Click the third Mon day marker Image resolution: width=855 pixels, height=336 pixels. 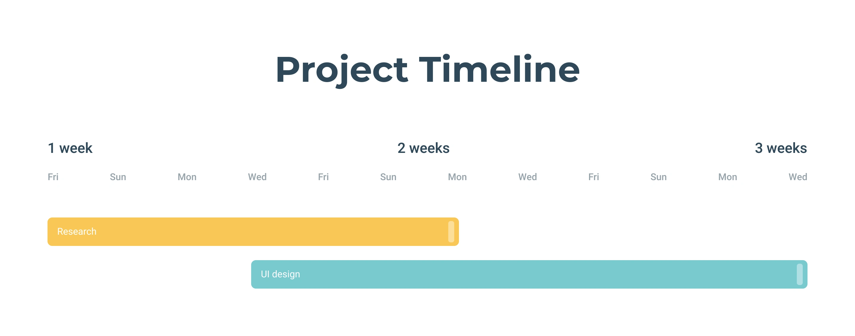[x=728, y=177]
